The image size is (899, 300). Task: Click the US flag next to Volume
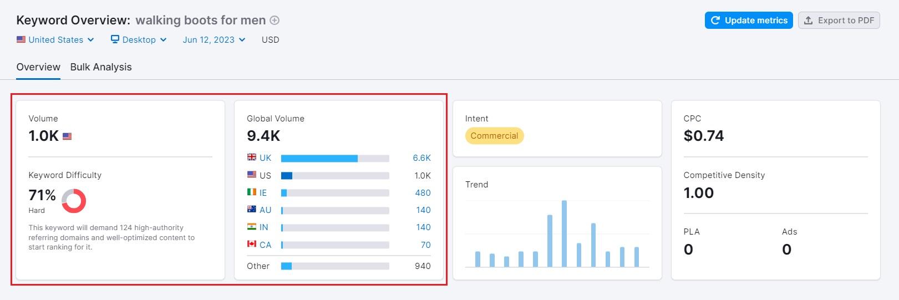(67, 136)
